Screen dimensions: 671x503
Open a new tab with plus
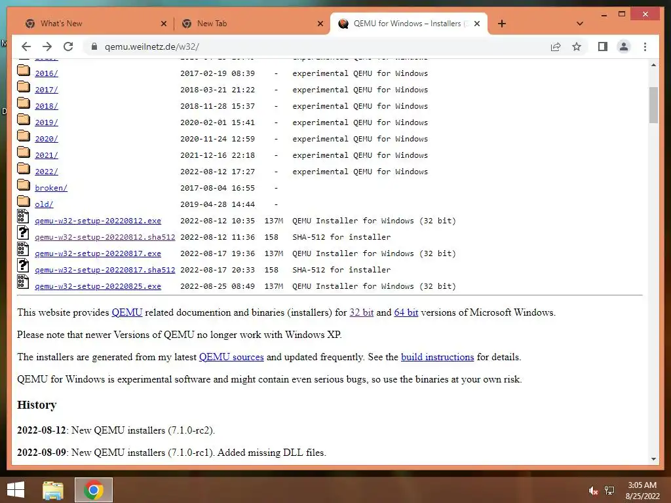(x=501, y=24)
